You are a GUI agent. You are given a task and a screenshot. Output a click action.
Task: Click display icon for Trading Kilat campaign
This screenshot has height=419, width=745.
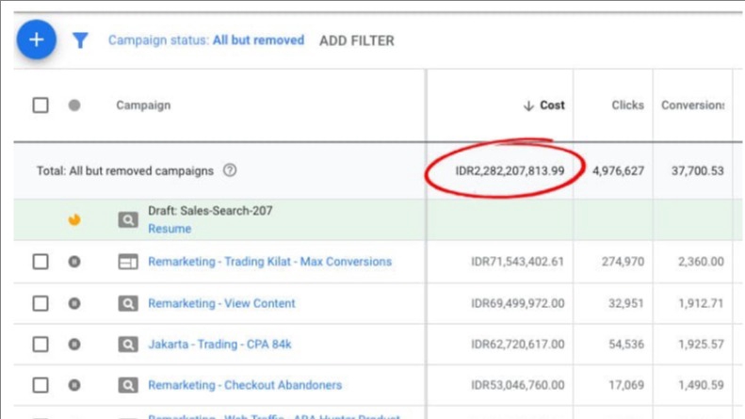(128, 262)
